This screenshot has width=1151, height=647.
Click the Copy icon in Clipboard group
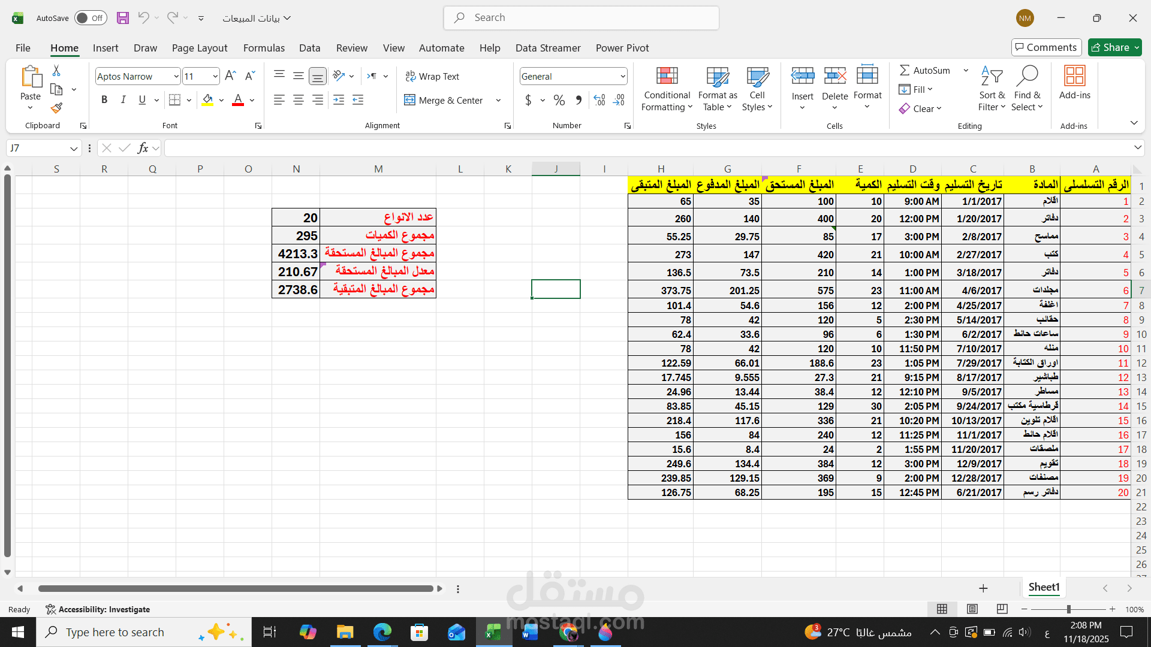(56, 90)
